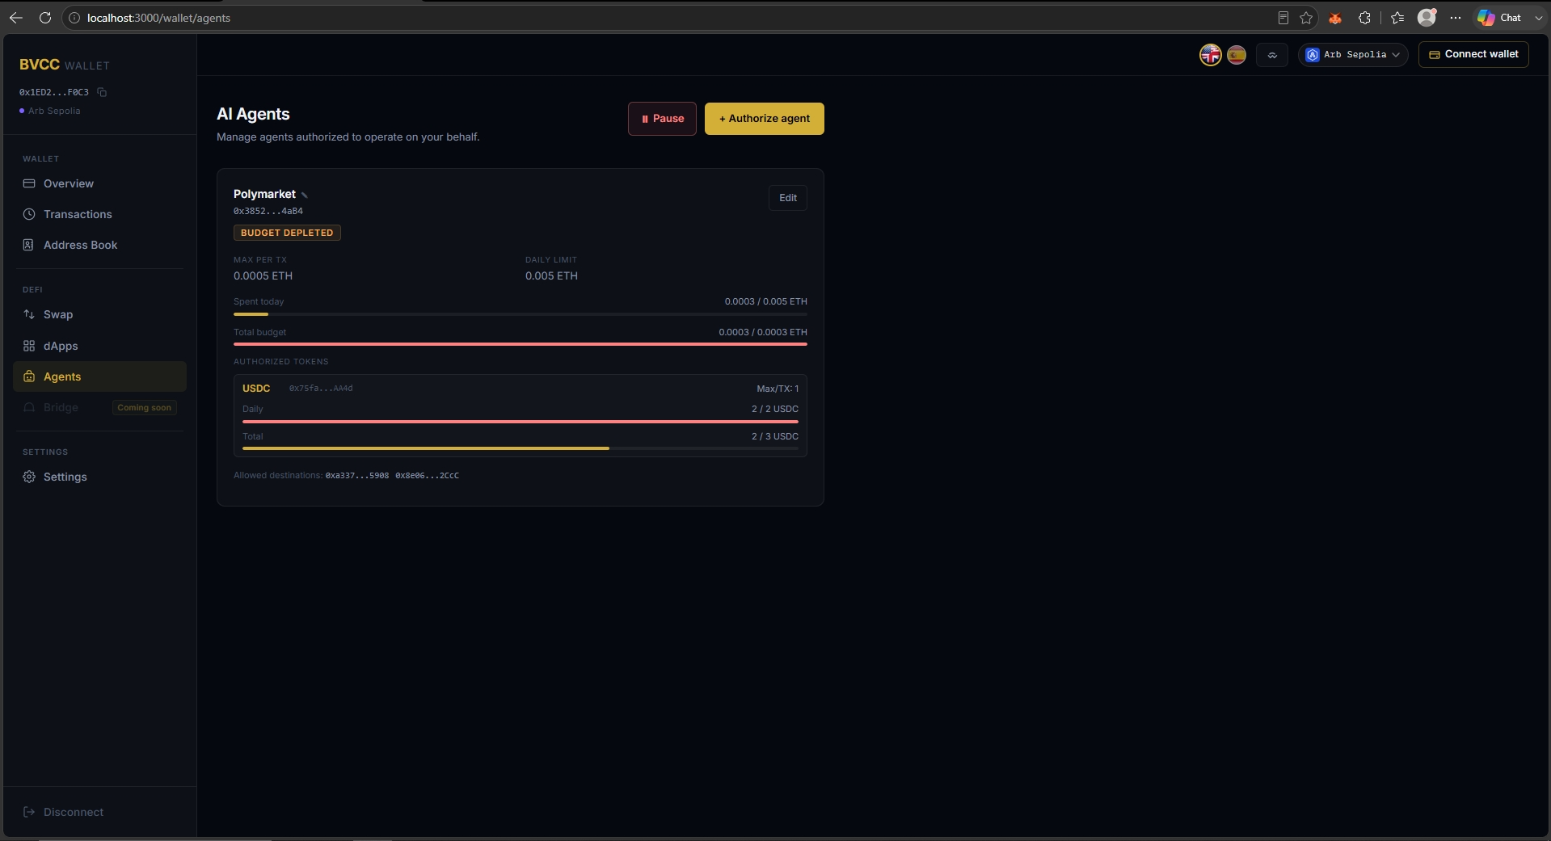Image resolution: width=1551 pixels, height=841 pixels.
Task: Click the pencil icon beside Polymarket
Action: point(305,195)
